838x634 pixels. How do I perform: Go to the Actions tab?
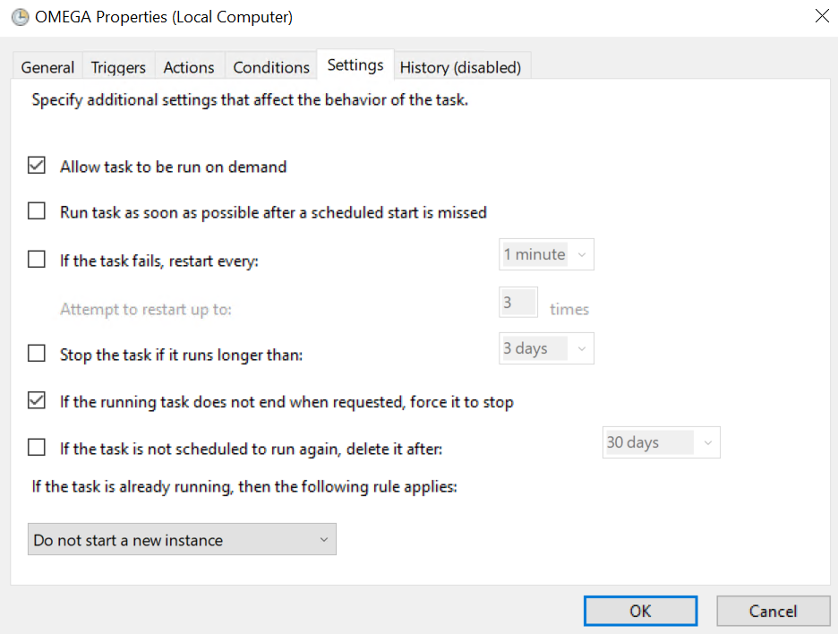click(189, 67)
